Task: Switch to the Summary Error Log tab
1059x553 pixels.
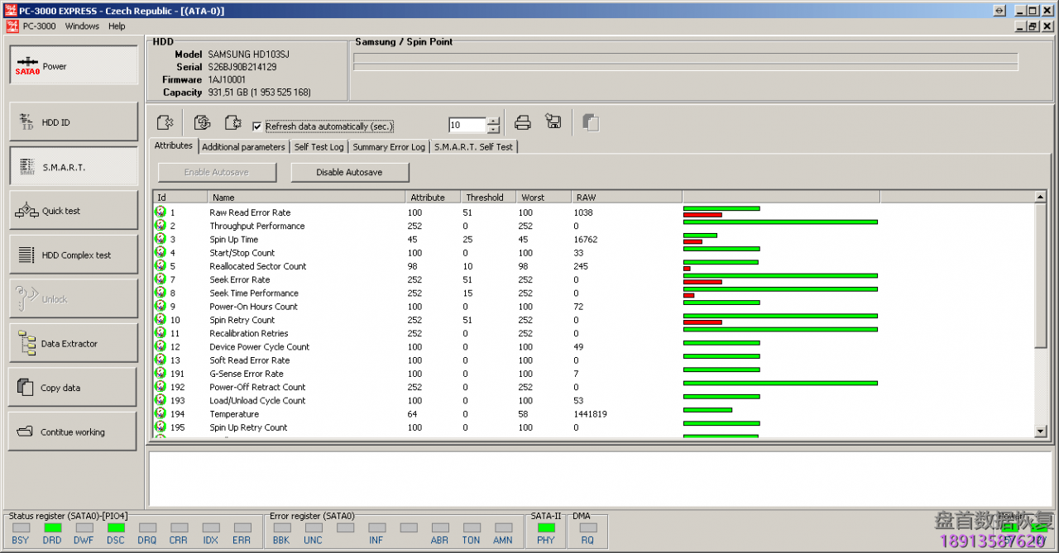Action: click(388, 147)
